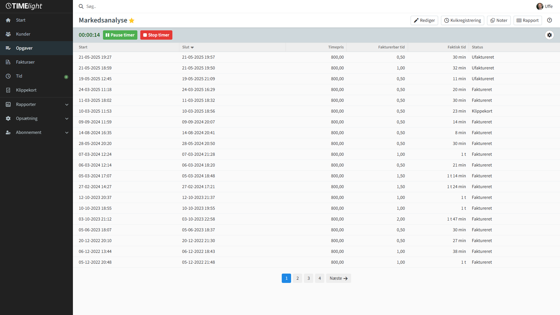
Task: Click Uffe's user avatar
Action: tap(540, 6)
